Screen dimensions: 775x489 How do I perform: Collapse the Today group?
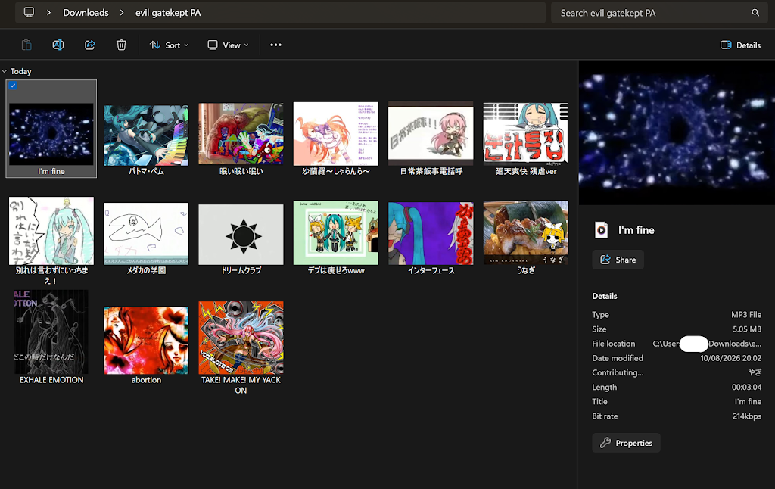click(x=5, y=71)
